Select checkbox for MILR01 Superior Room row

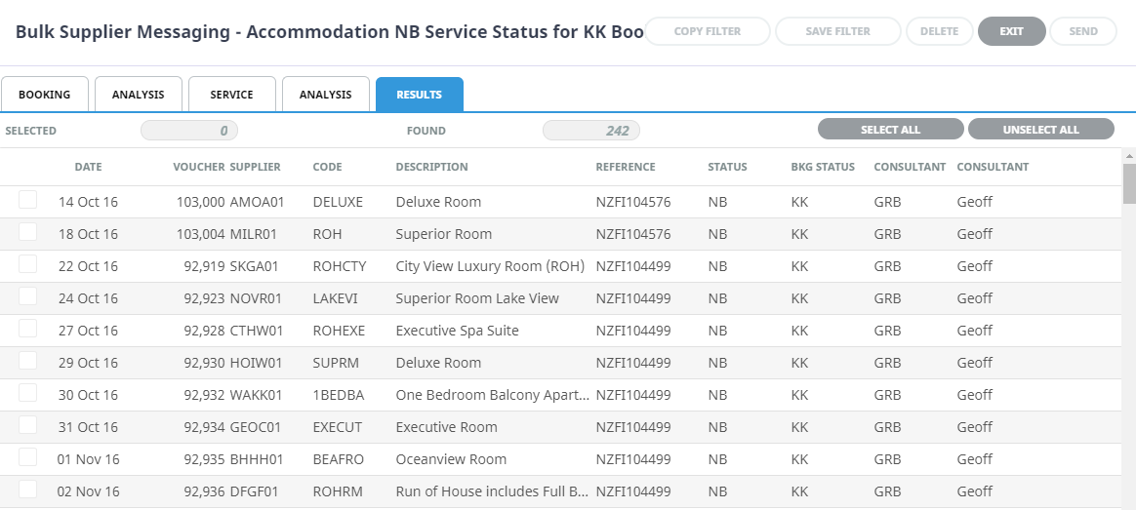tap(27, 231)
